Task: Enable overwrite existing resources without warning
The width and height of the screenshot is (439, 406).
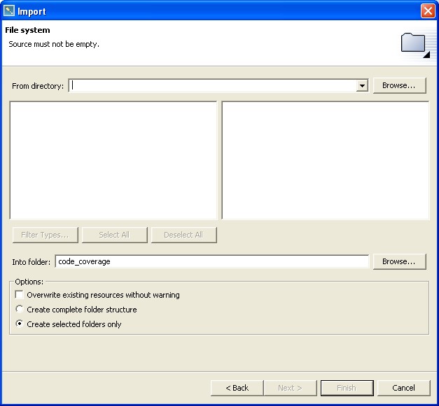Action: [x=20, y=295]
